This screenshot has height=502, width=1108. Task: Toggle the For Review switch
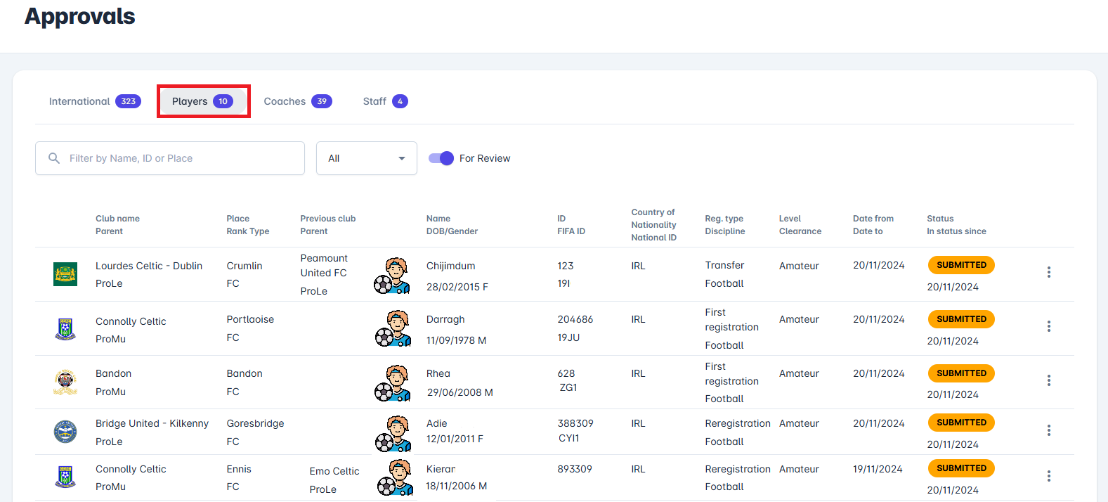click(x=441, y=158)
